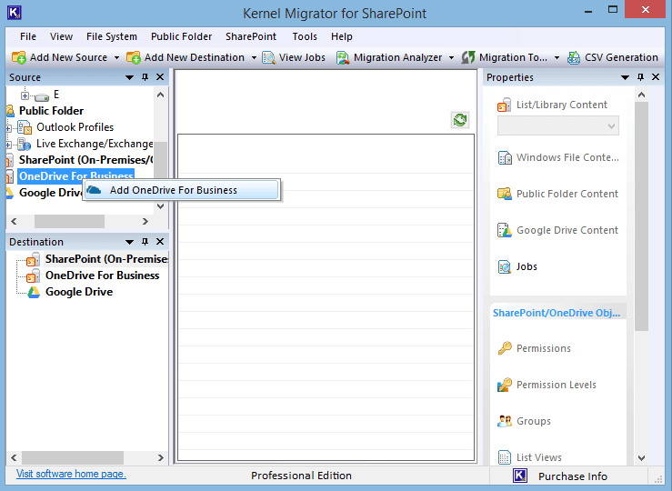Click the CSV Generation button label
672x491 pixels.
(x=621, y=57)
